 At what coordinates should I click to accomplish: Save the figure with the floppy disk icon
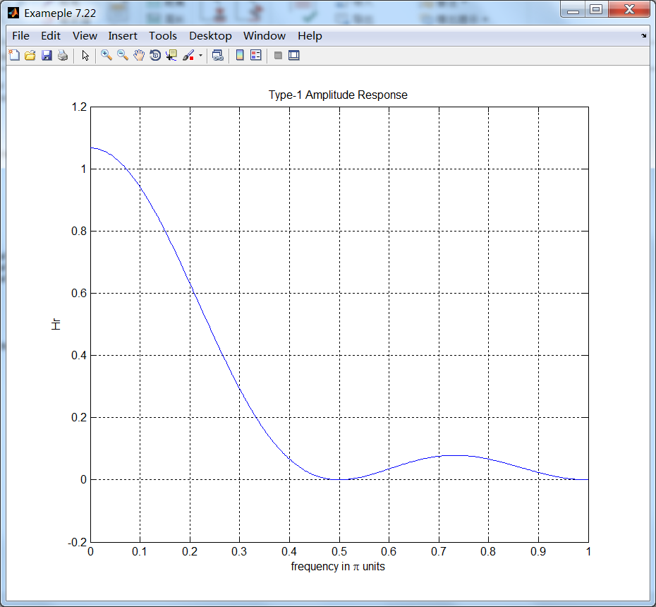pyautogui.click(x=47, y=55)
